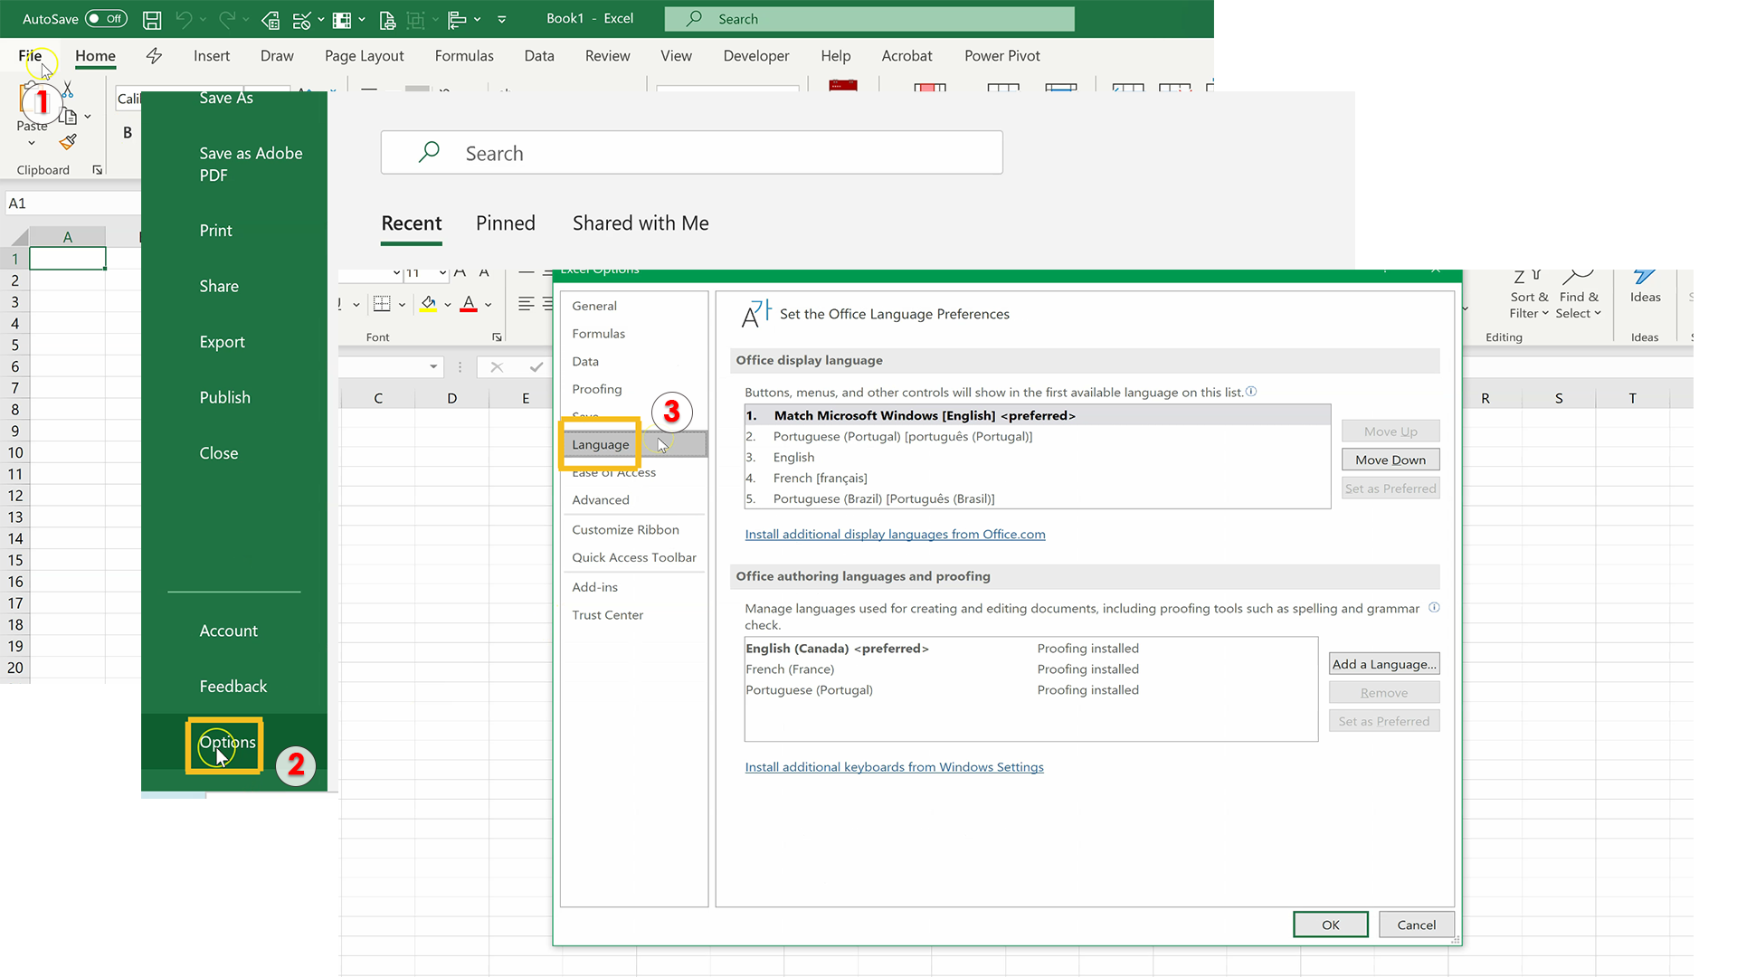Click the Save icon in toolbar
Viewport: 1737px width, 977px height.
151,18
